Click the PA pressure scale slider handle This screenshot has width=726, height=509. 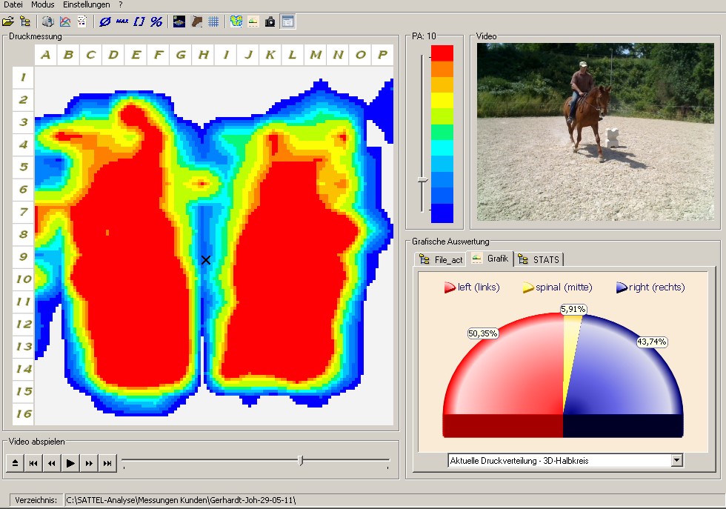point(422,180)
